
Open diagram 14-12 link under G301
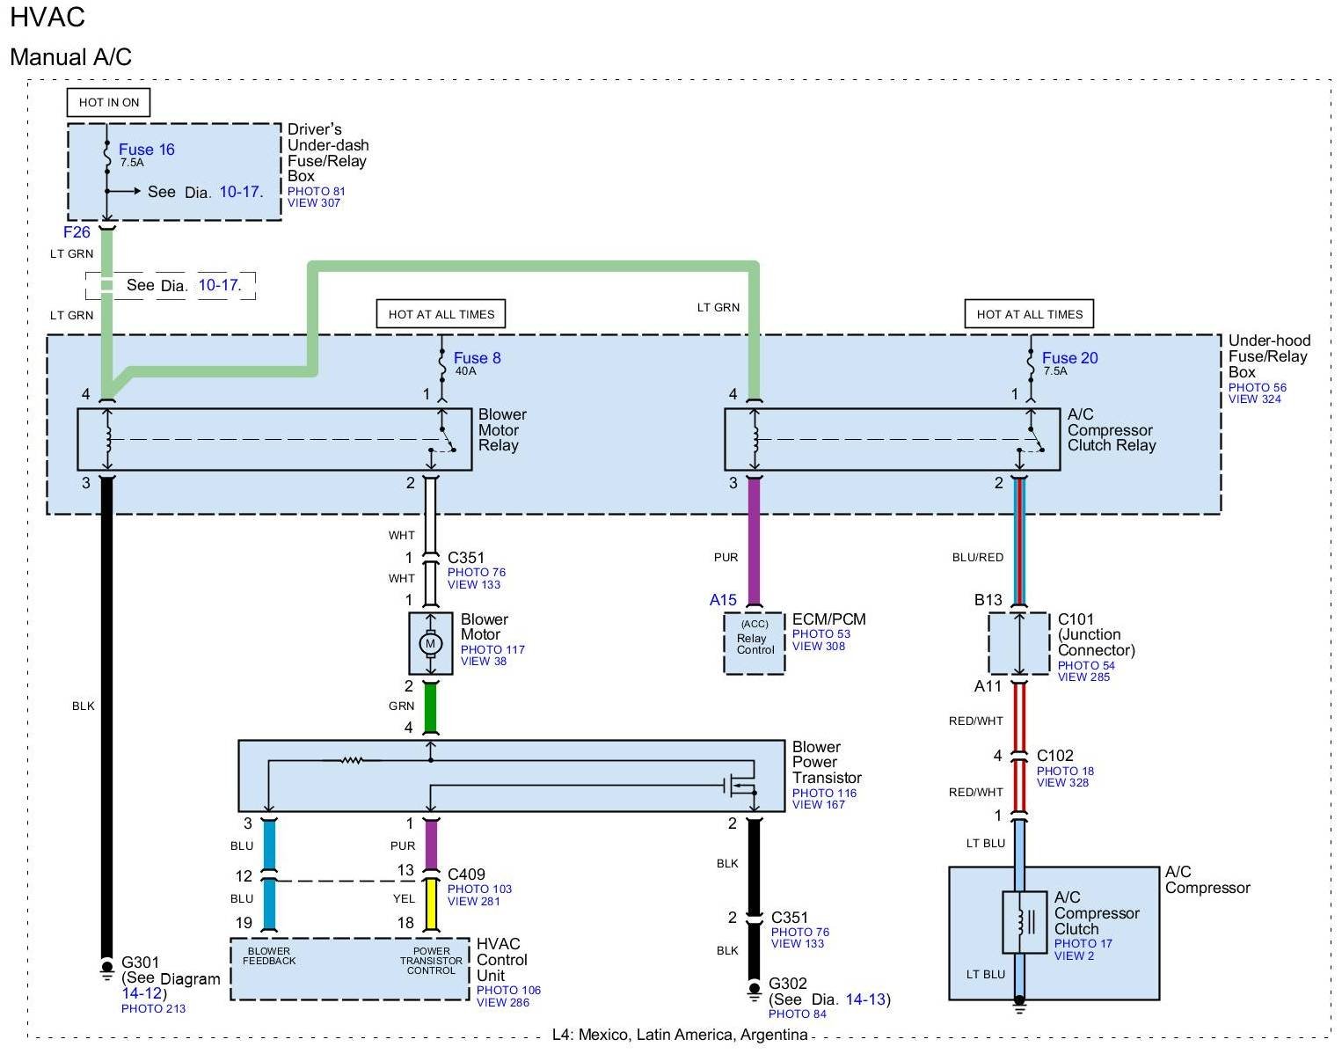142,993
